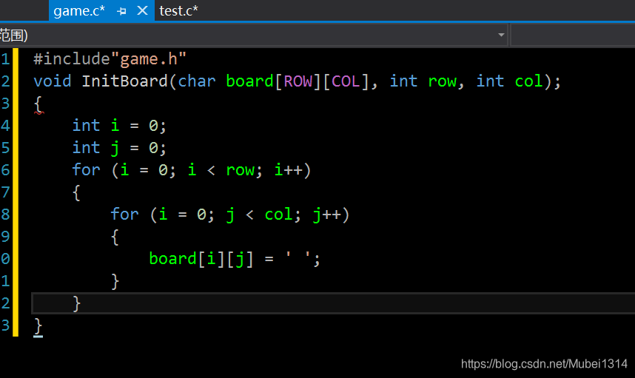635x378 pixels.
Task: Click the inner for loop on line 8
Action: click(x=230, y=215)
